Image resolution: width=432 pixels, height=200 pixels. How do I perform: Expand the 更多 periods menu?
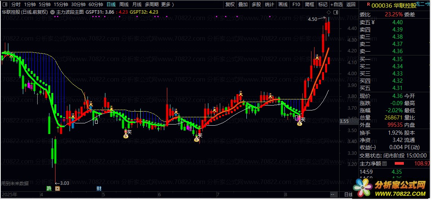167,5
